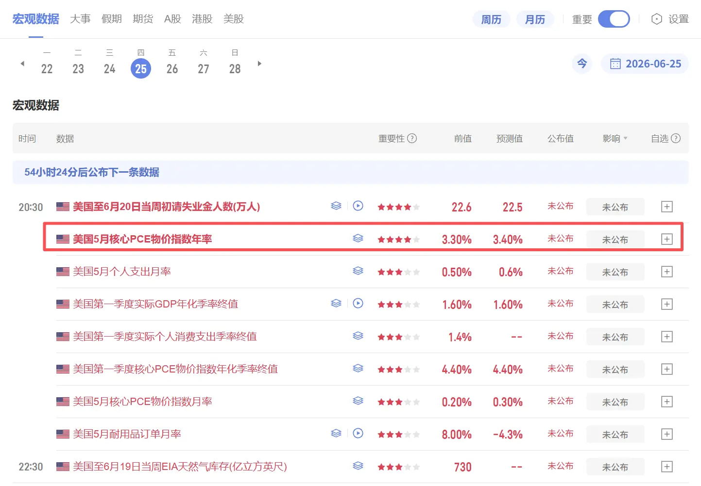
Task: Open layers icon for 实际GDP年化季率终值 row
Action: 336,303
